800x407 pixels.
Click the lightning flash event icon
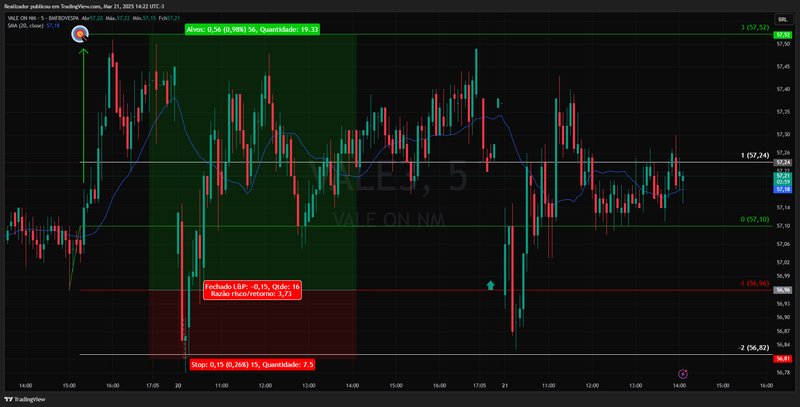(683, 374)
